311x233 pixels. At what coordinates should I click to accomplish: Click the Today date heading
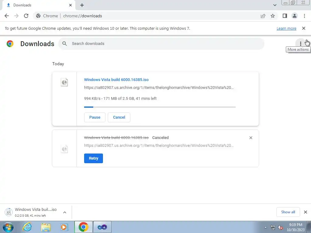point(58,64)
